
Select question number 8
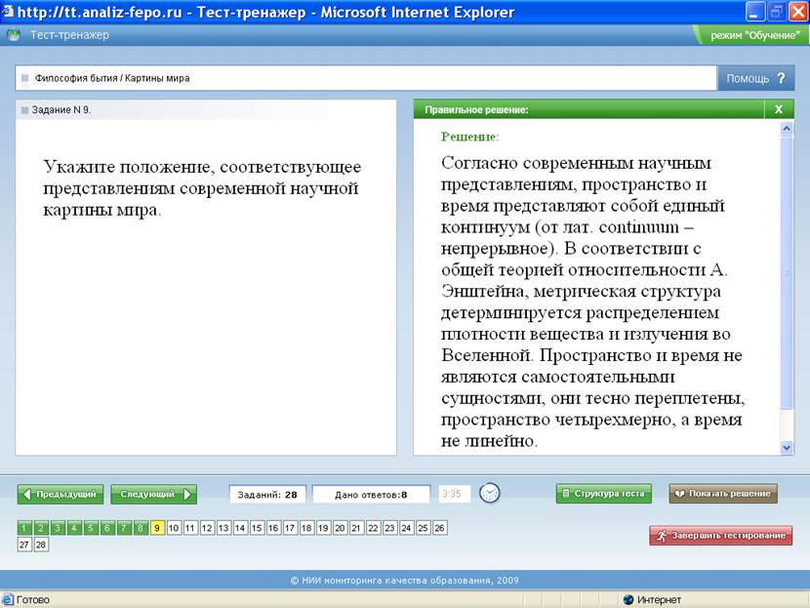(140, 528)
